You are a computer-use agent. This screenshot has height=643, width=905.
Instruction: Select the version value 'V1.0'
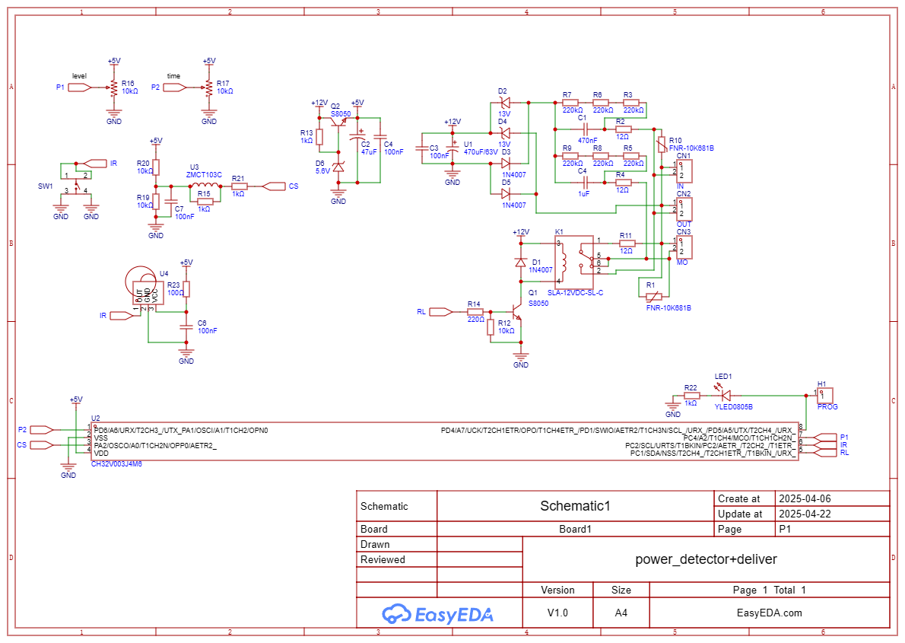click(557, 613)
